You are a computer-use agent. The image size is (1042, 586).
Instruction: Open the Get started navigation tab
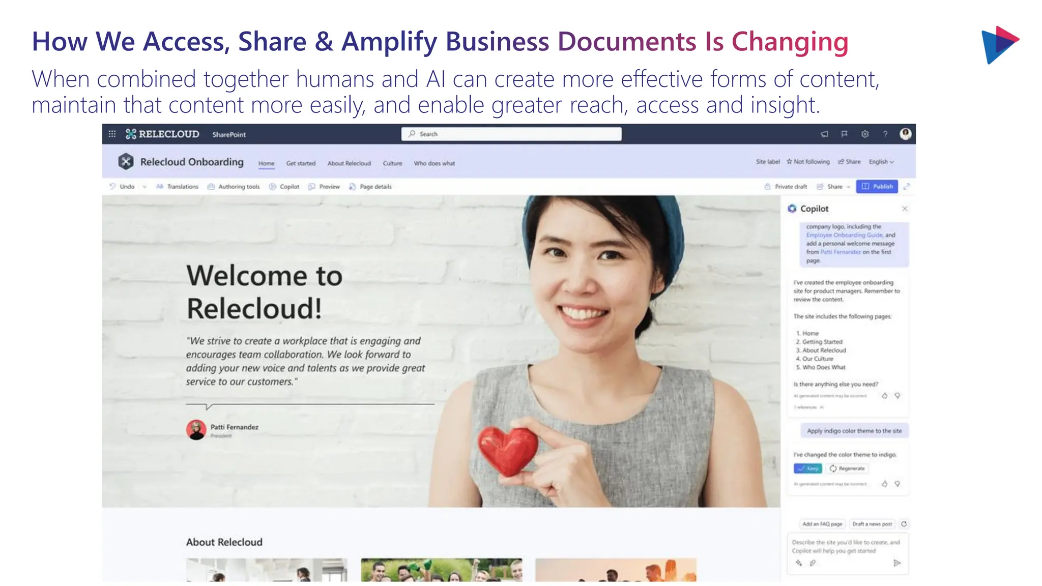click(x=301, y=163)
